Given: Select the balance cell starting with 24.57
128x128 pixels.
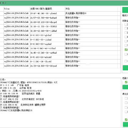Looking at the screenshot, I should tap(47, 18).
